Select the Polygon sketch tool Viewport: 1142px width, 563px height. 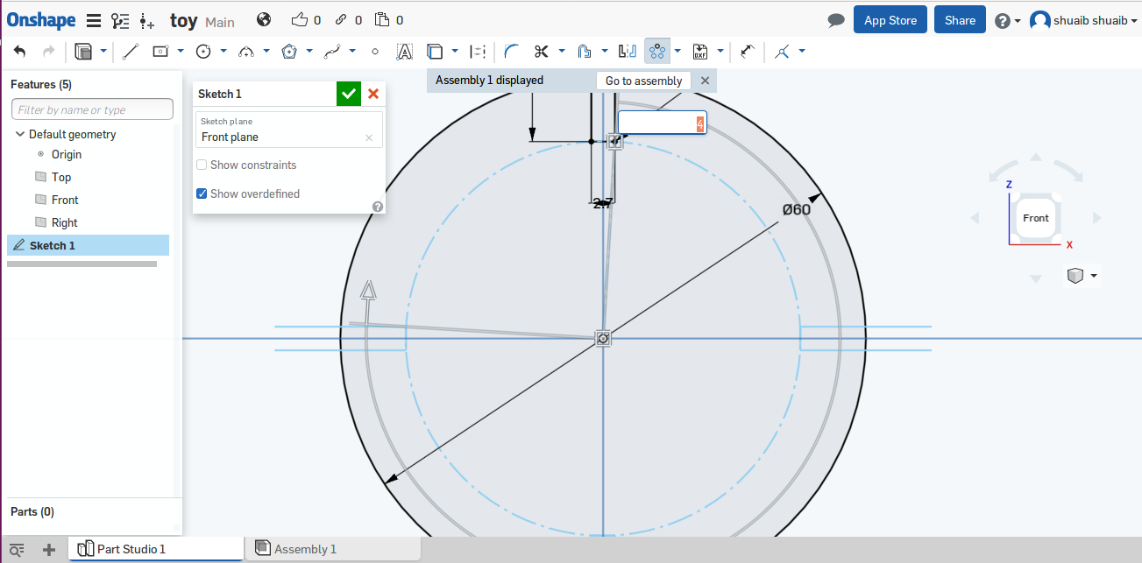(289, 52)
